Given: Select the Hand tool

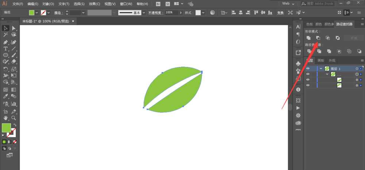Looking at the screenshot, I should 5,118.
